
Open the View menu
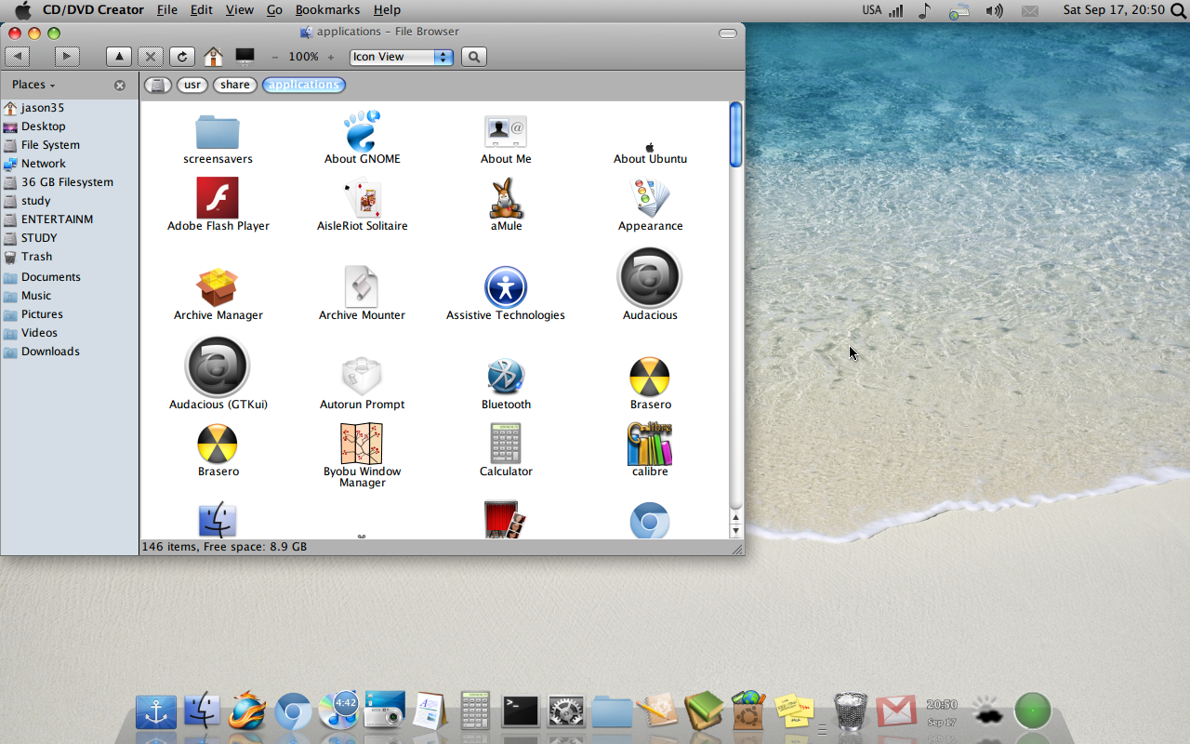pos(240,10)
